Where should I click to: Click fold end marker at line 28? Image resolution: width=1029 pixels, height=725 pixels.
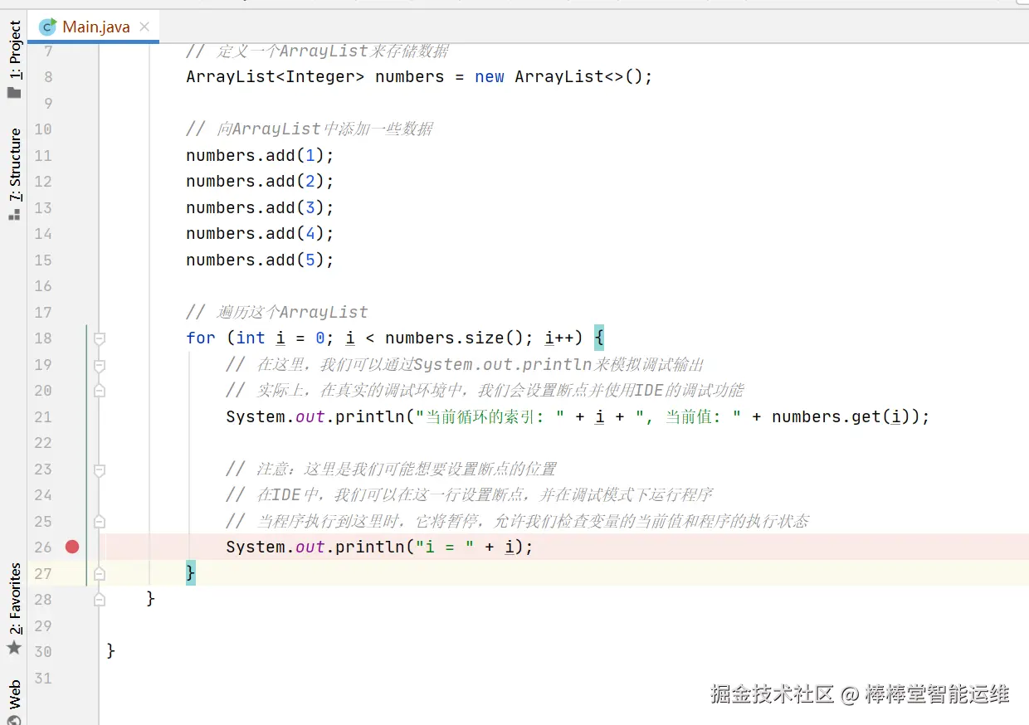100,599
